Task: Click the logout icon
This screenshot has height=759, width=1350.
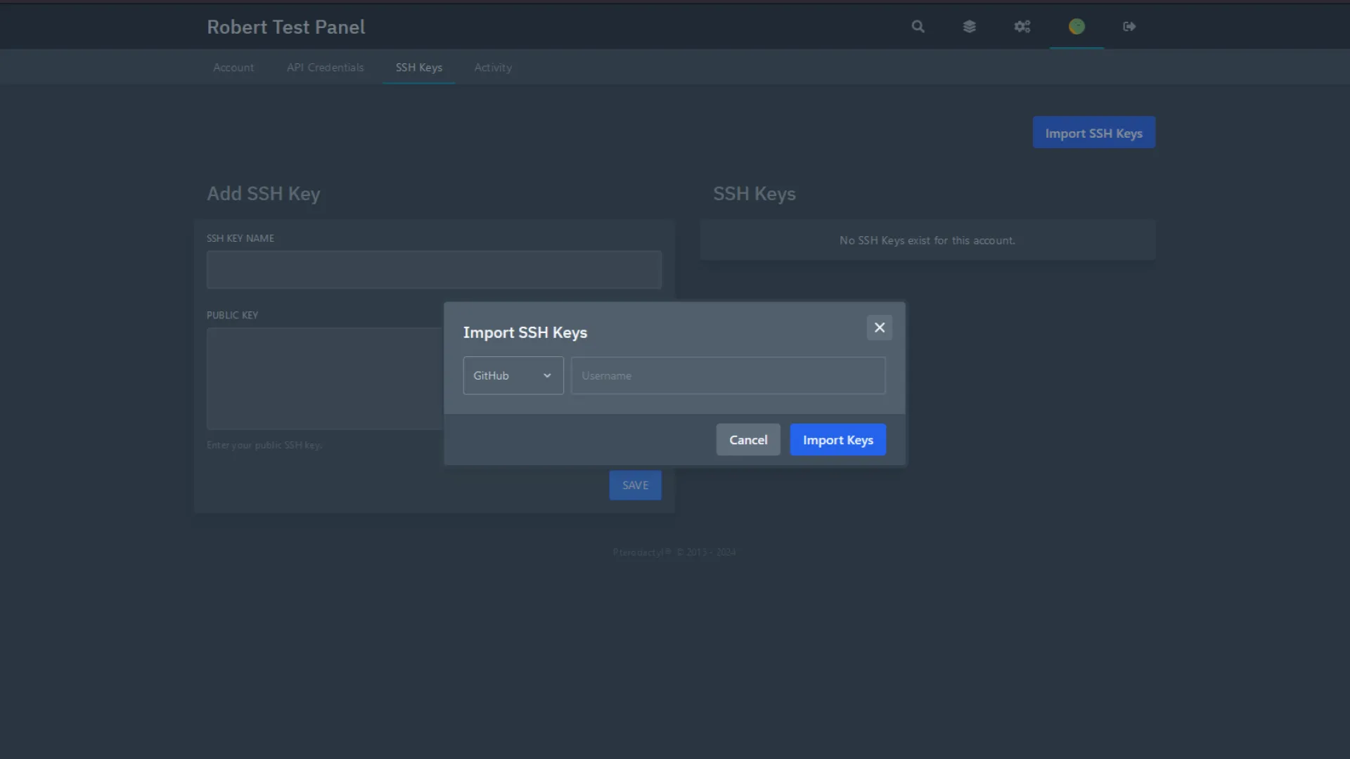Action: point(1129,27)
